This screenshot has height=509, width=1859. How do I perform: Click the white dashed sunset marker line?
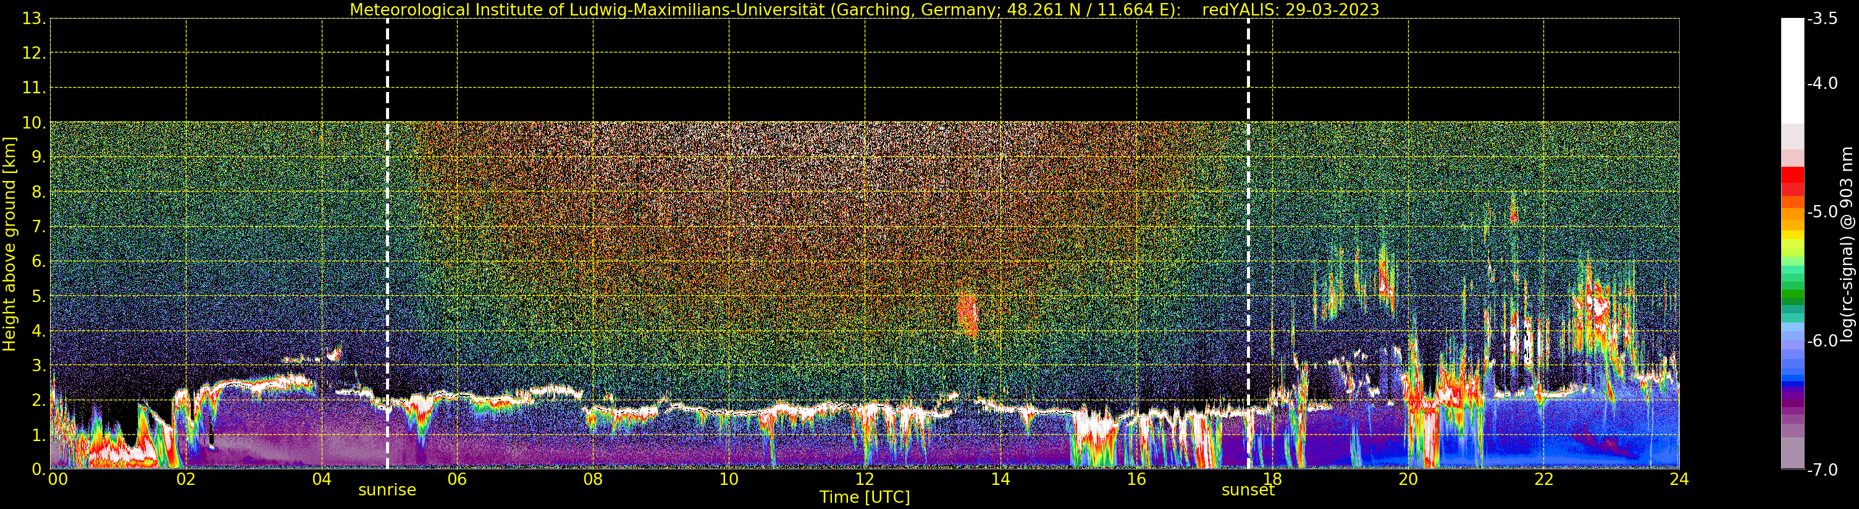[x=1248, y=244]
